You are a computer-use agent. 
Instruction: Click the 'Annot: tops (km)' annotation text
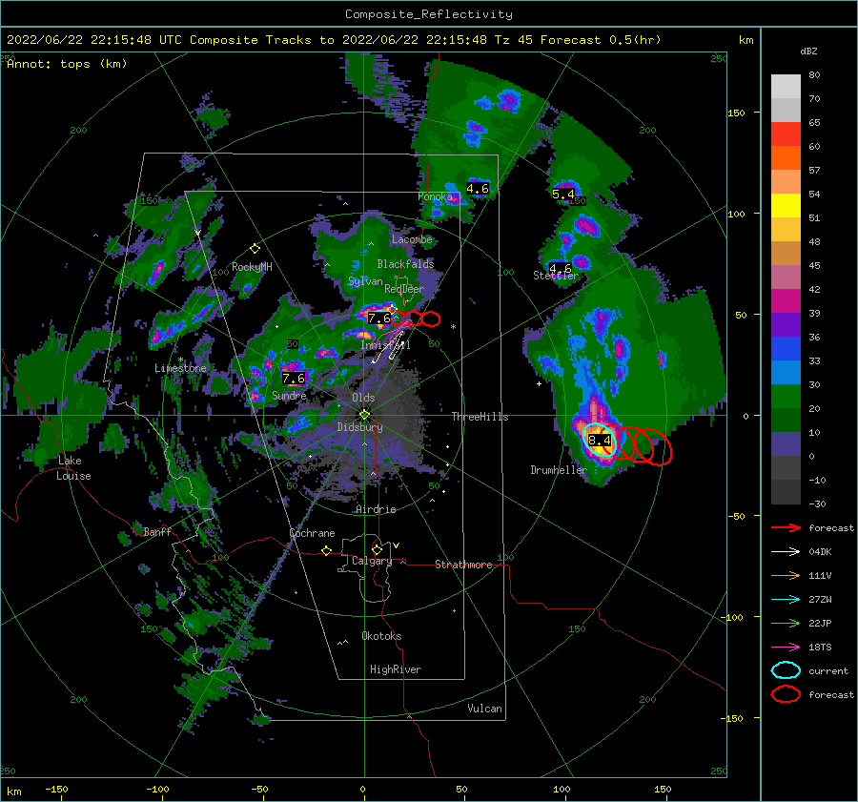click(67, 64)
